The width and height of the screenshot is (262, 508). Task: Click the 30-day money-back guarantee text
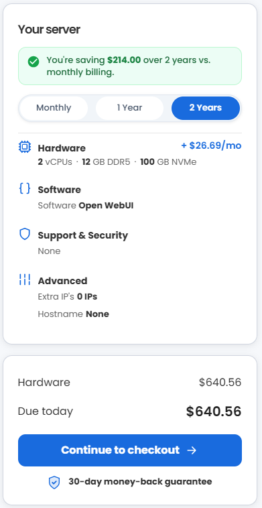(140, 482)
